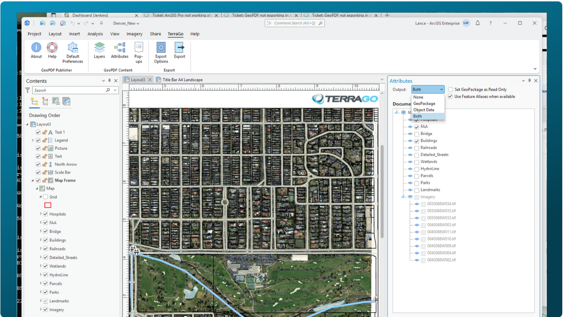Screen dimensions: 564x317
Task: Expand the Legend item in Contents
Action: point(33,140)
